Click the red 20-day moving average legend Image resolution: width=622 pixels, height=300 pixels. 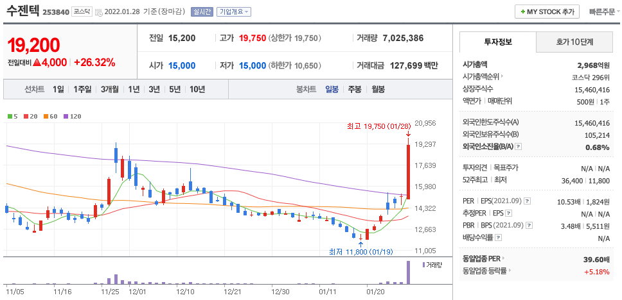tap(30, 117)
